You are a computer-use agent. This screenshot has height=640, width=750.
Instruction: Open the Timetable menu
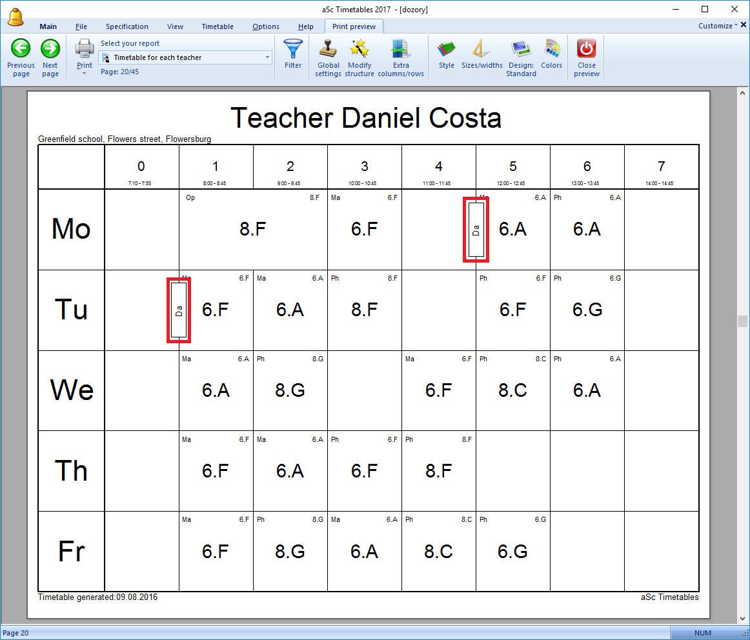(218, 26)
